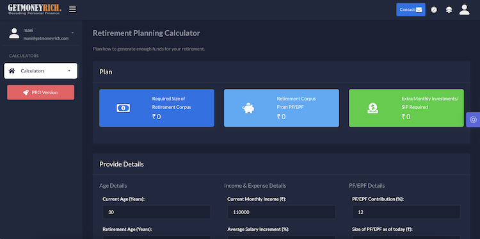Click the piggy bank icon
This screenshot has height=239, width=480.
pyautogui.click(x=248, y=108)
